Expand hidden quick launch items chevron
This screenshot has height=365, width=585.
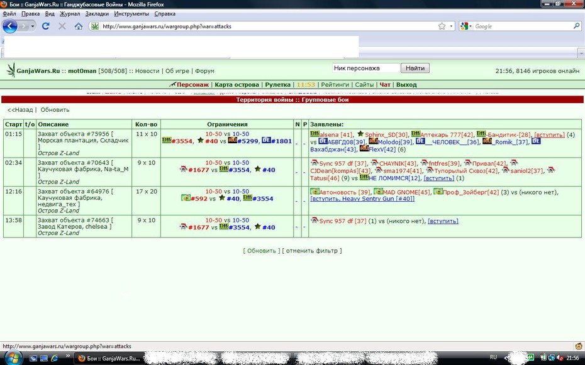point(67,356)
